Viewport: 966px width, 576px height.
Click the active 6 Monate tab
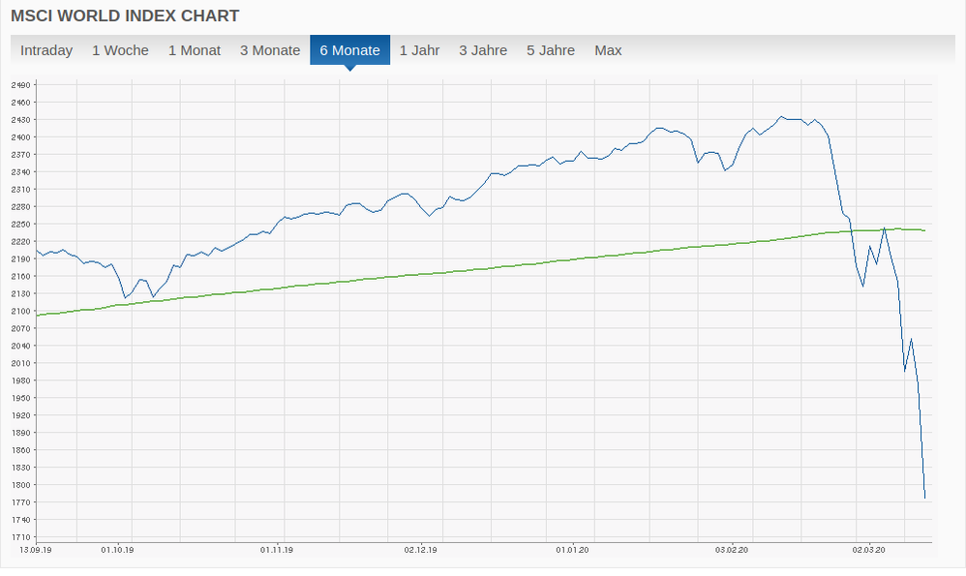(349, 50)
